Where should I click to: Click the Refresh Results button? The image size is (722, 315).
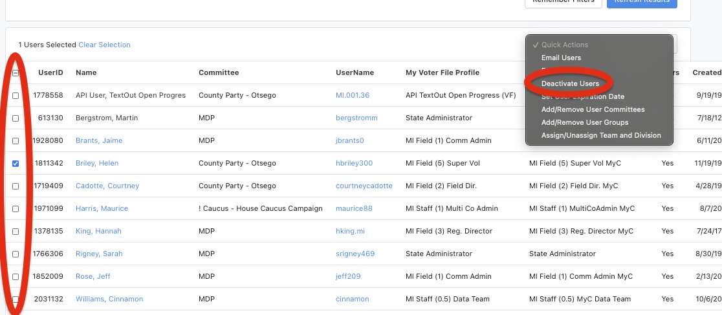tap(642, 2)
